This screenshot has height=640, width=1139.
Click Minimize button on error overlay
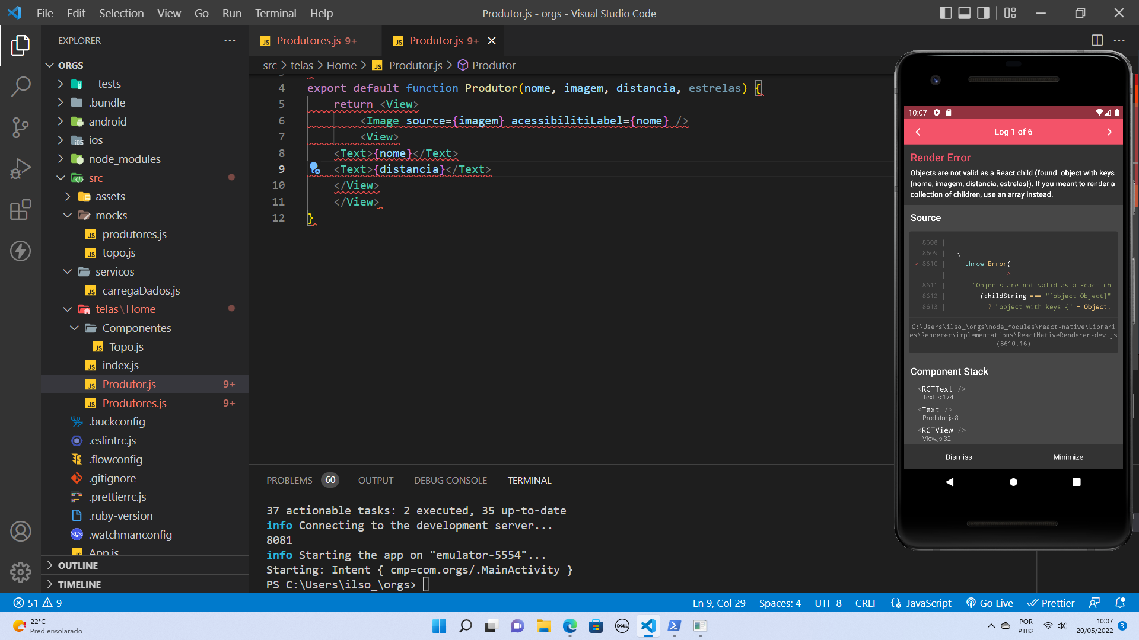(1068, 456)
